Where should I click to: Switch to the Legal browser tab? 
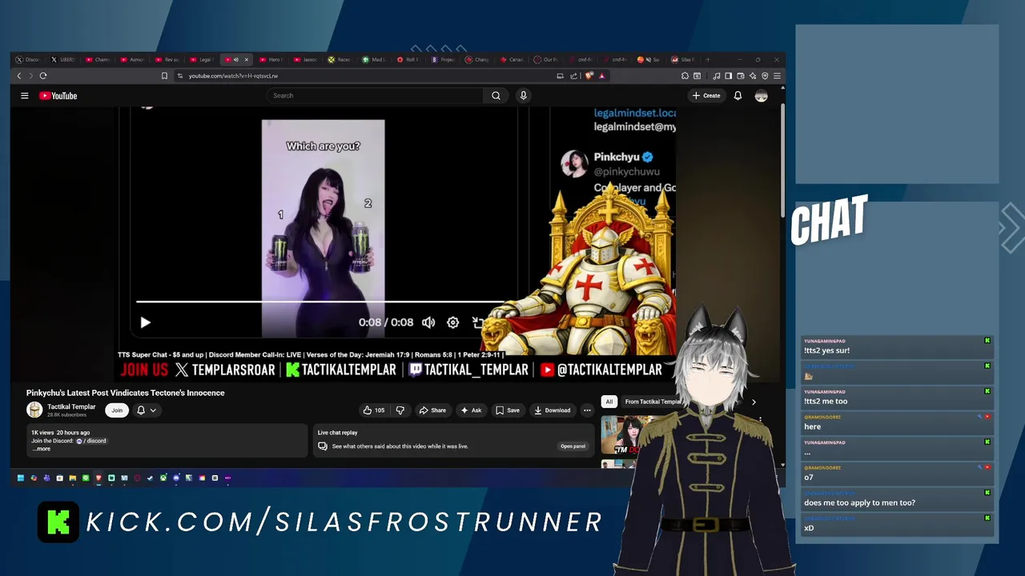click(x=201, y=59)
